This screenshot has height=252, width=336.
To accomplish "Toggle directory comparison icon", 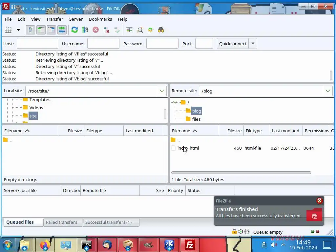I will click(x=140, y=30).
